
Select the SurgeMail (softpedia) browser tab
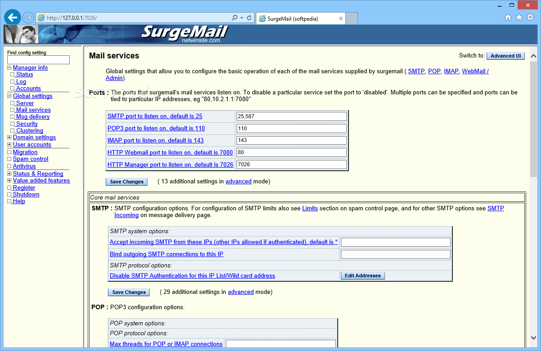(x=301, y=18)
